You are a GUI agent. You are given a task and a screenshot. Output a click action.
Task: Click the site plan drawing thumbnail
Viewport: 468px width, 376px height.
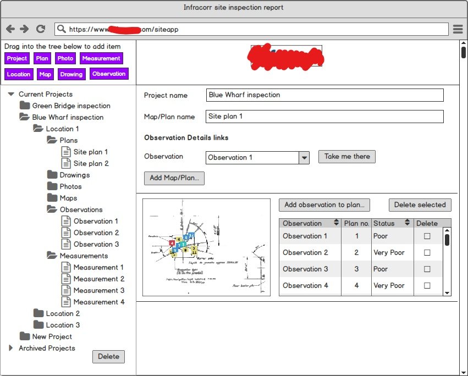coord(207,247)
